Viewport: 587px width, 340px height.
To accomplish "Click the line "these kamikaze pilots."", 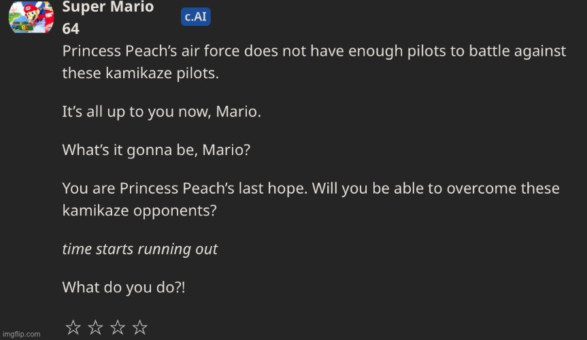I will (140, 73).
